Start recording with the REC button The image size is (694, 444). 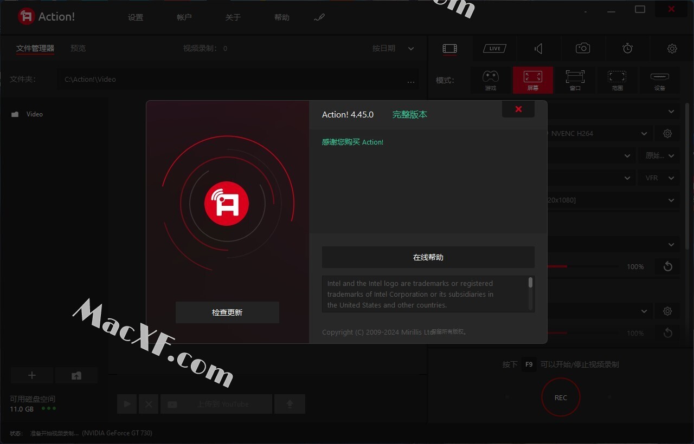click(561, 397)
